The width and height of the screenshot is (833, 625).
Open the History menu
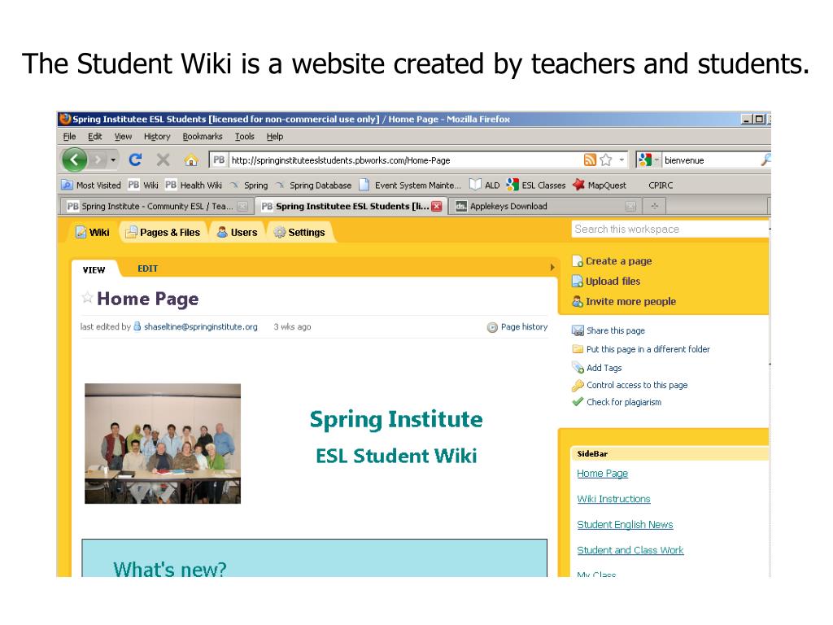157,137
